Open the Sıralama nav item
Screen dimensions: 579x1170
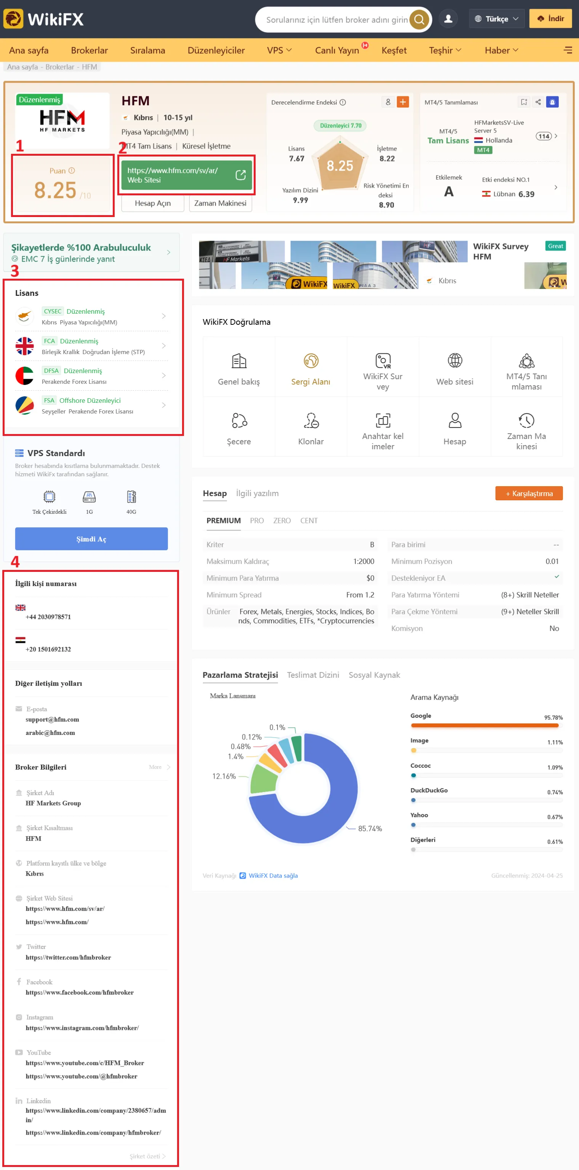click(x=148, y=50)
